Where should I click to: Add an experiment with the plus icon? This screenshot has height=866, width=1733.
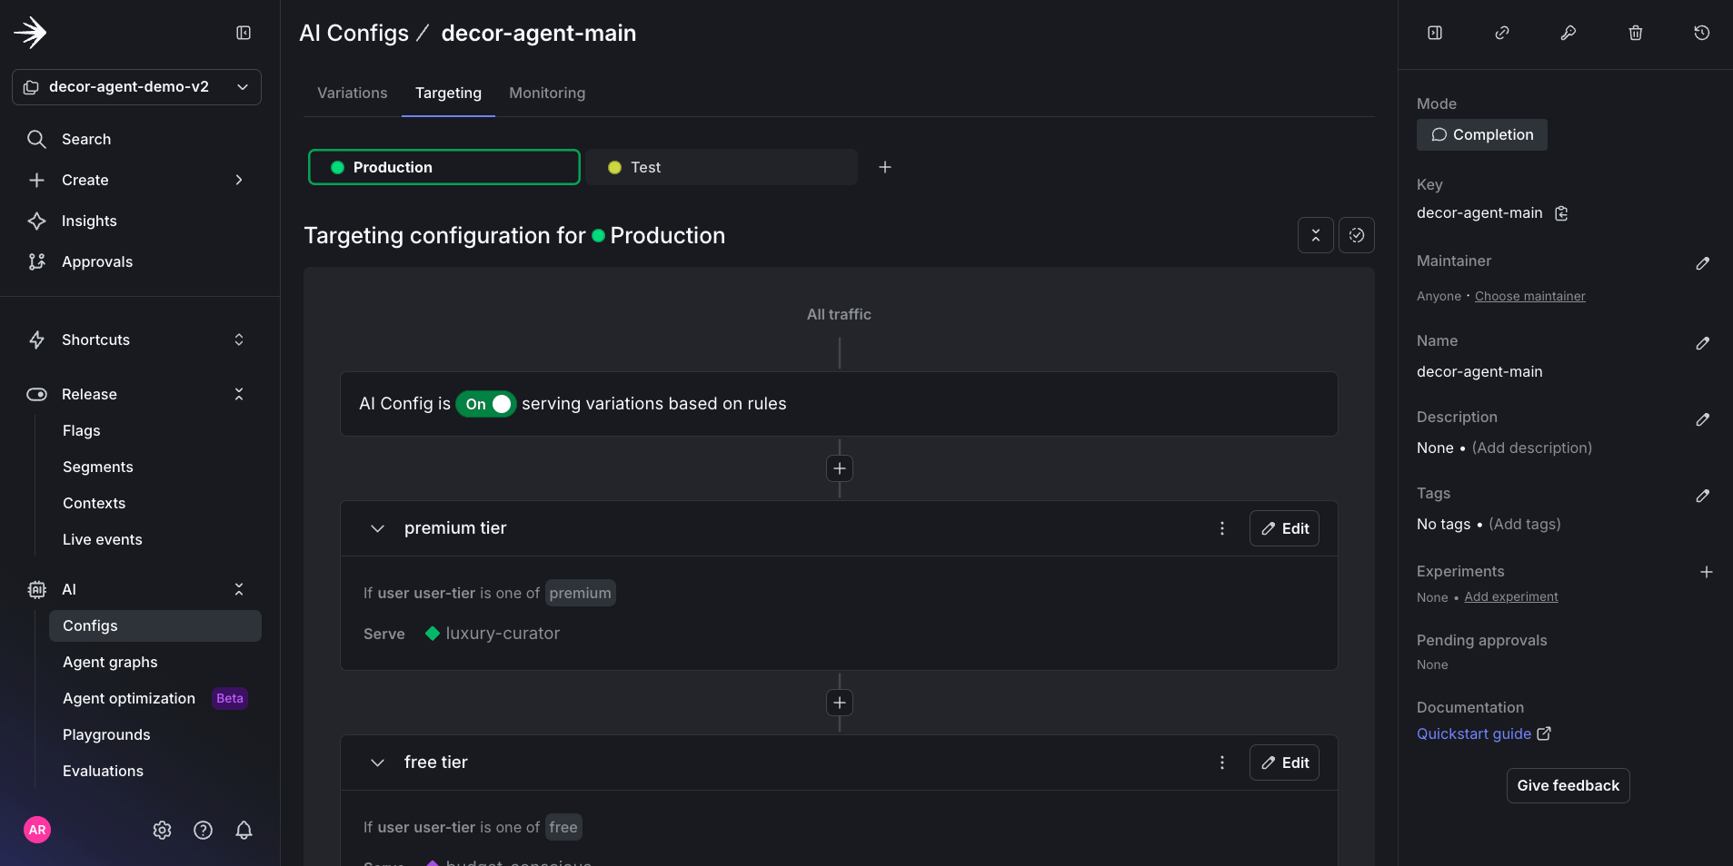1707,572
